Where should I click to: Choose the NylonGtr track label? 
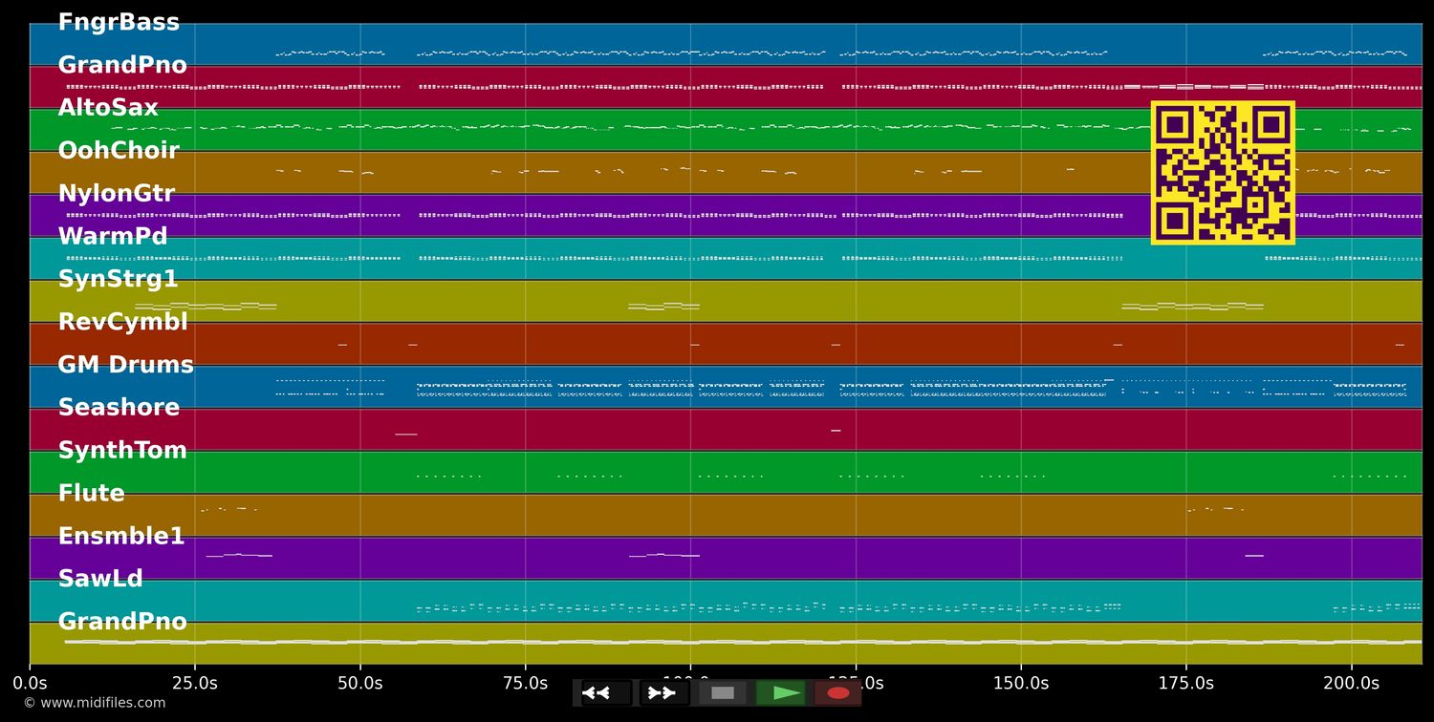point(117,194)
